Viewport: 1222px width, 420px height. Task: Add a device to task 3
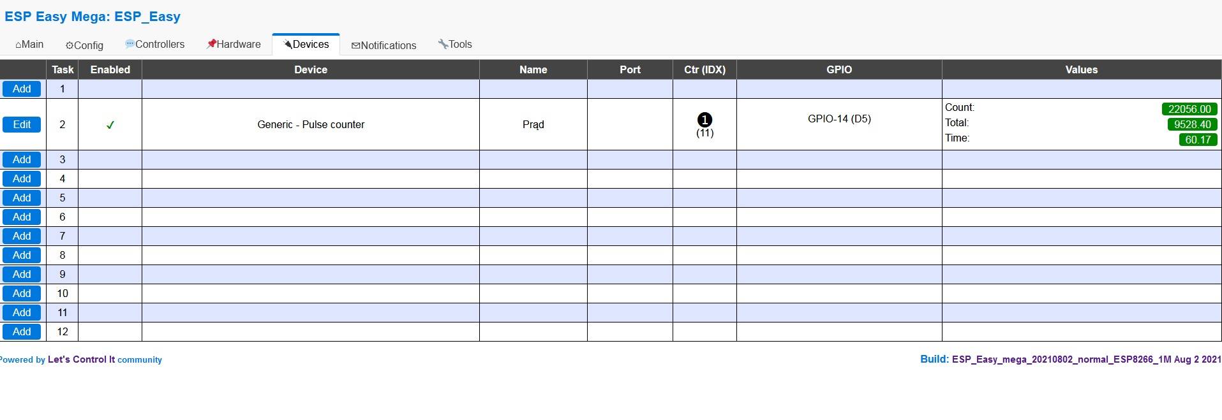pyautogui.click(x=22, y=159)
